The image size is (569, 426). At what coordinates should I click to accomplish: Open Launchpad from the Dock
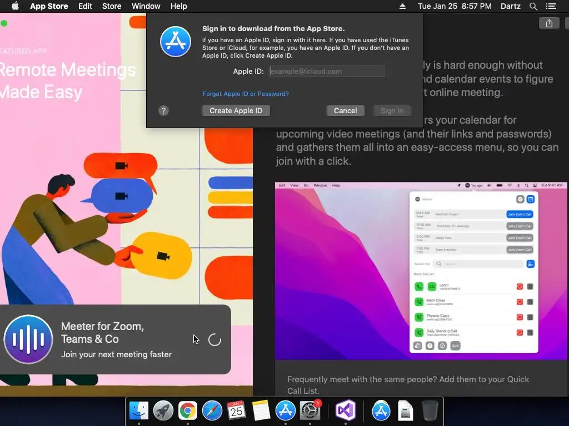tap(163, 411)
